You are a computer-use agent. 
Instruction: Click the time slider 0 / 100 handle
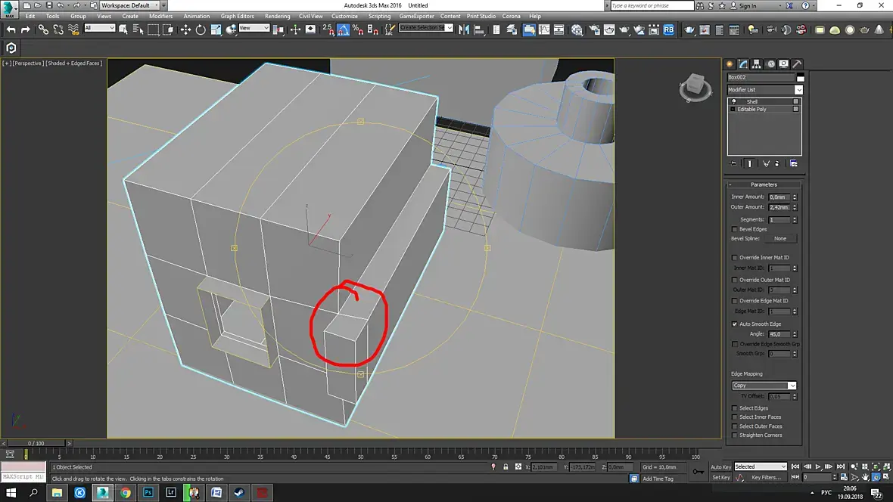click(x=36, y=443)
